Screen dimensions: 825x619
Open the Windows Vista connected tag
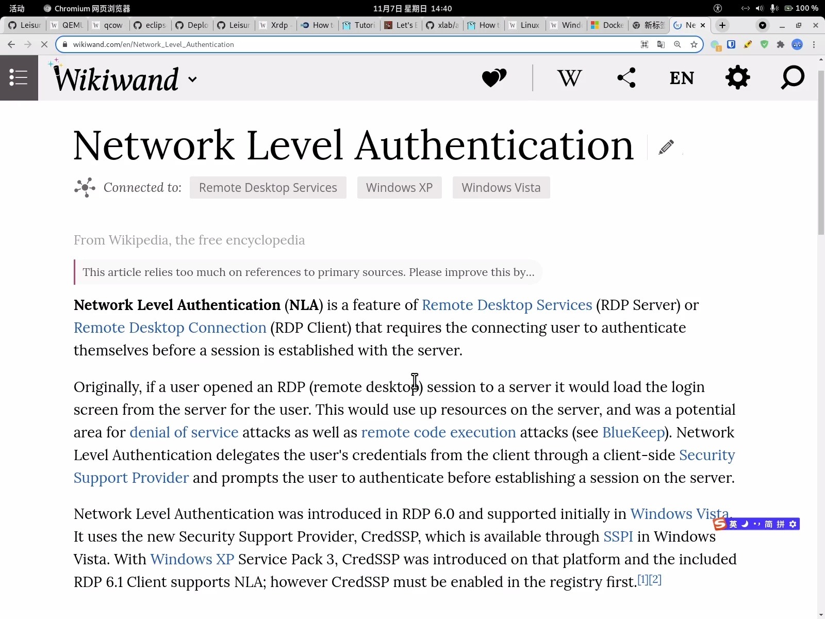[501, 188]
